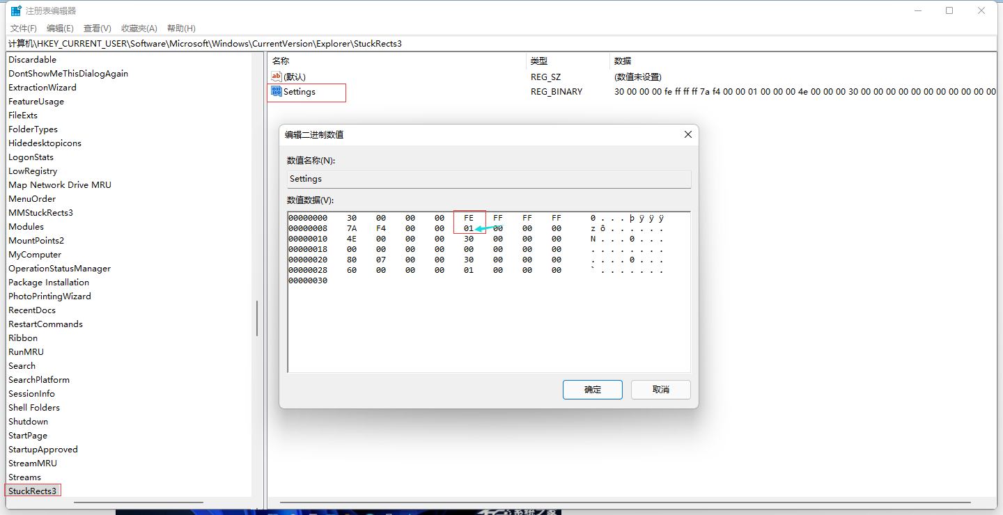The width and height of the screenshot is (1003, 515).
Task: Click the Settings value name field
Action: (x=488, y=179)
